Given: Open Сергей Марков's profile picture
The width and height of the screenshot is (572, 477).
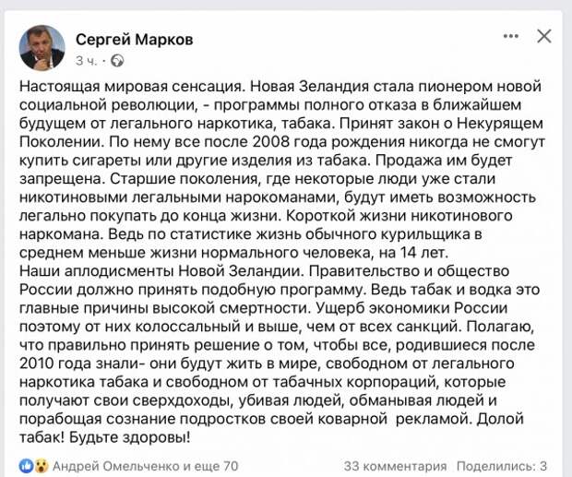Looking at the screenshot, I should coord(42,48).
